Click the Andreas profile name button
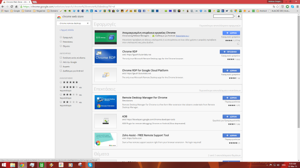This screenshot has height=168, width=300. pos(275,1)
